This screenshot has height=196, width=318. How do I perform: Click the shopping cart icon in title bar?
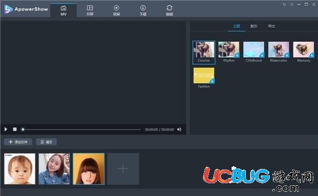coord(284,4)
